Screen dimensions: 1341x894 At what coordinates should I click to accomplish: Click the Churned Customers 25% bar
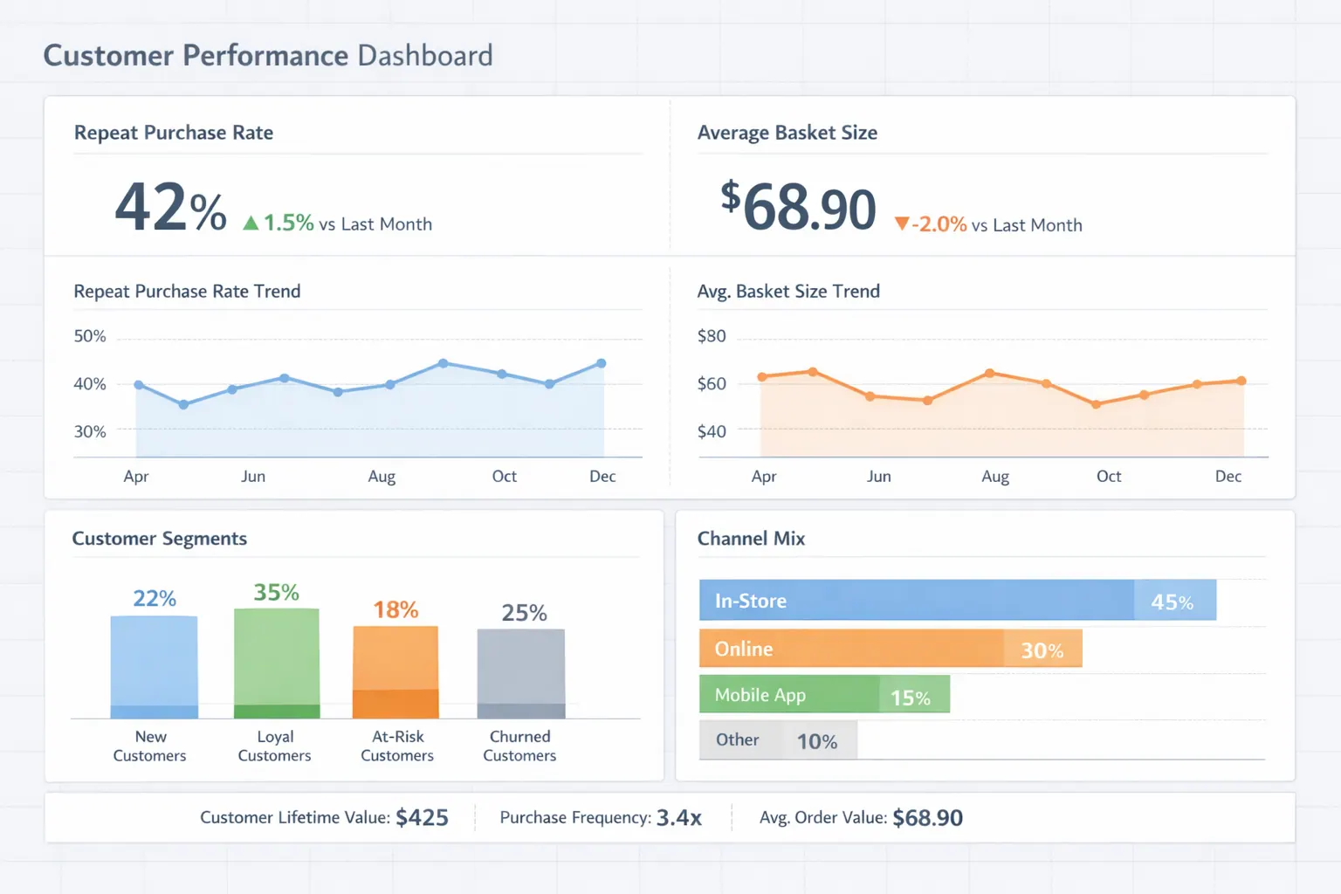click(520, 672)
